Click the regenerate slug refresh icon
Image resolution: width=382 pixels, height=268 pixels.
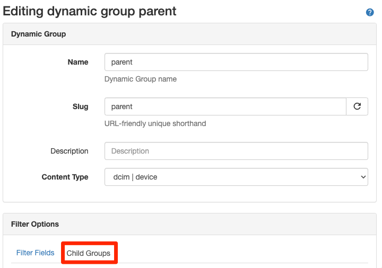(357, 106)
